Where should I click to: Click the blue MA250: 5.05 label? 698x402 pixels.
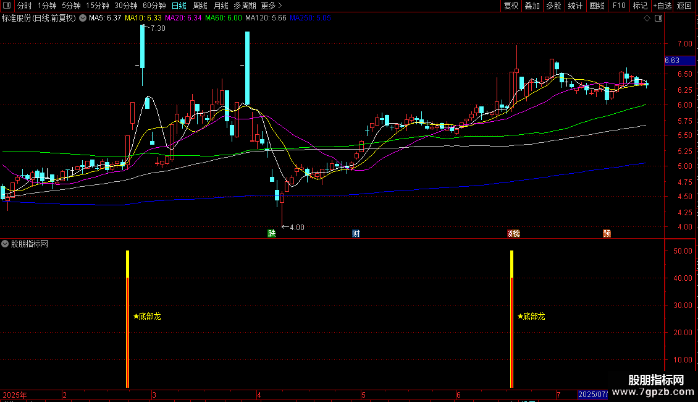(310, 19)
